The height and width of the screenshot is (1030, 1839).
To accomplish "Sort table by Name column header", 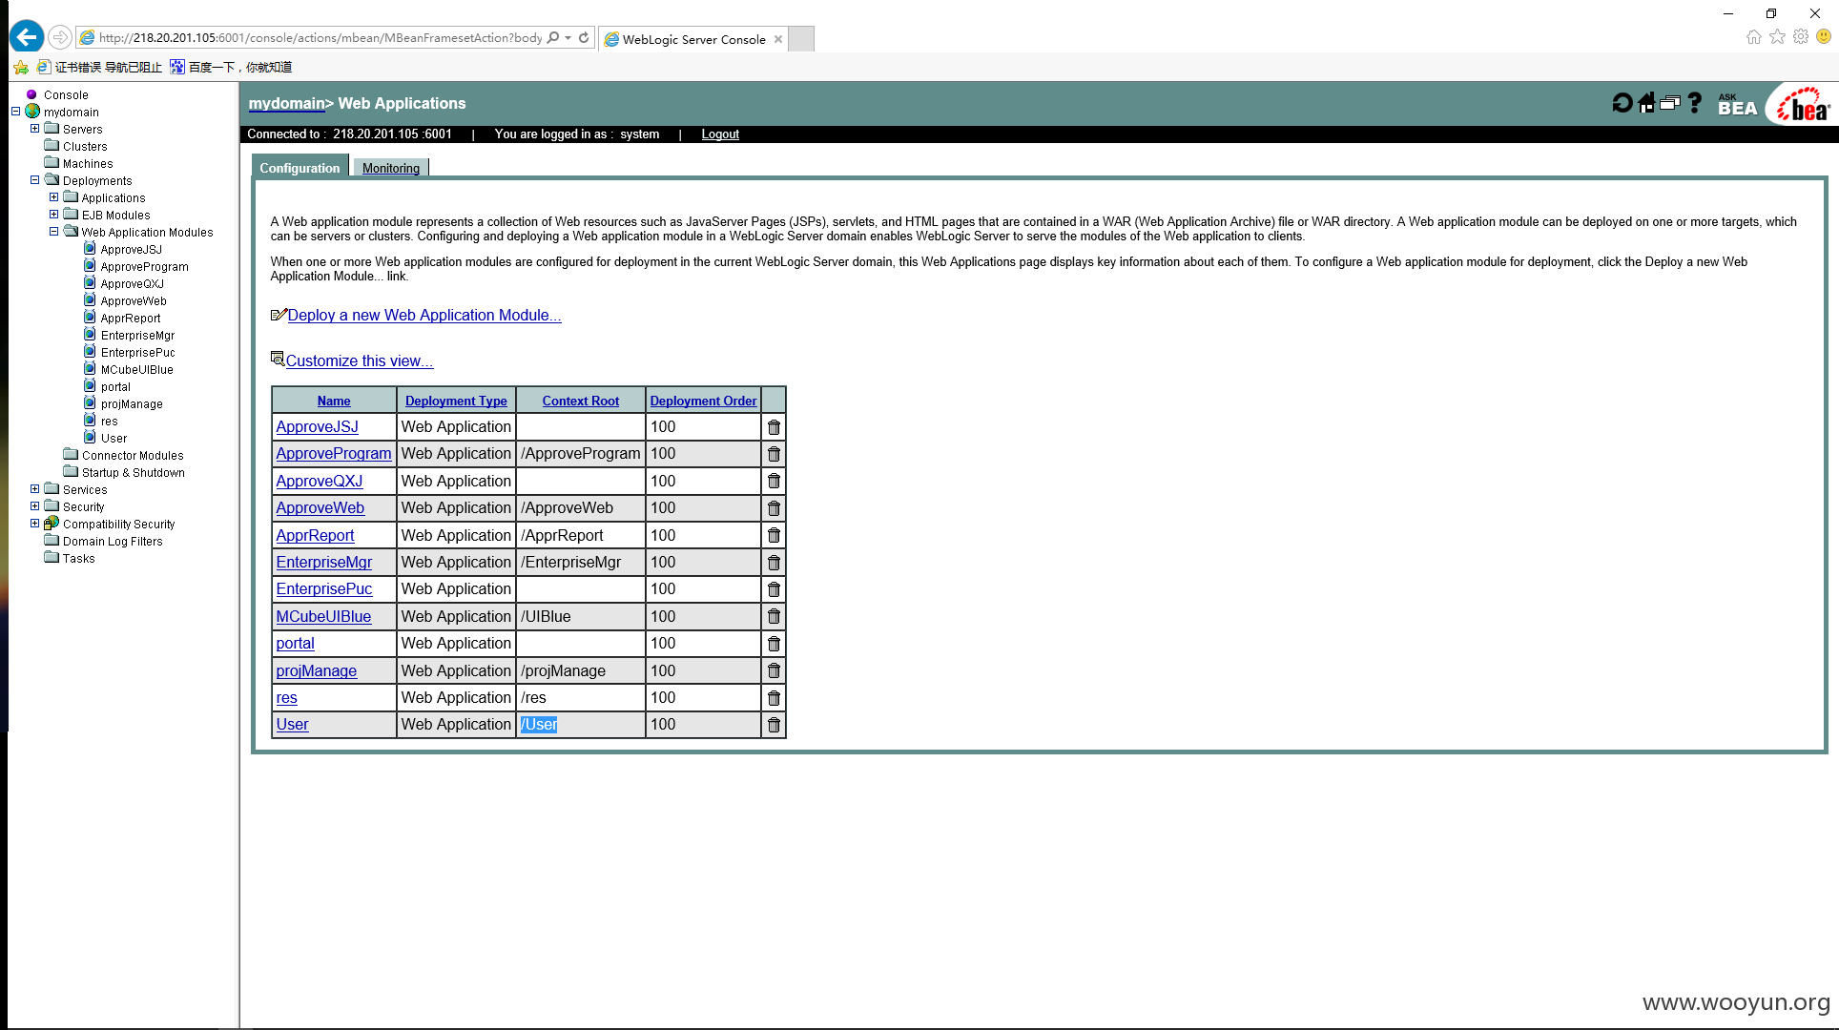I will click(334, 401).
